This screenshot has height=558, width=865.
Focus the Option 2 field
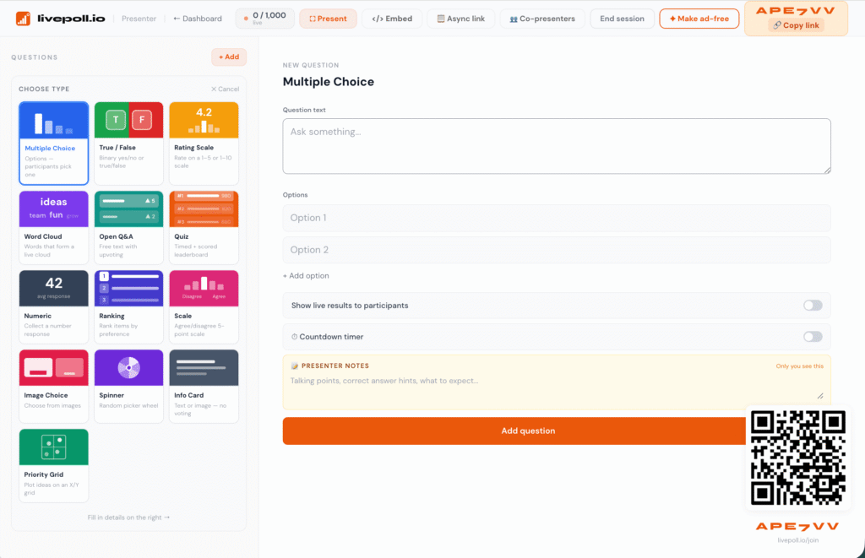click(557, 250)
